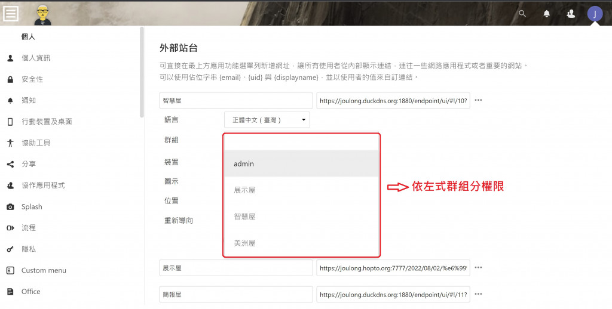Image resolution: width=612 pixels, height=309 pixels.
Task: Click the 外部站台 page heading
Action: point(179,48)
